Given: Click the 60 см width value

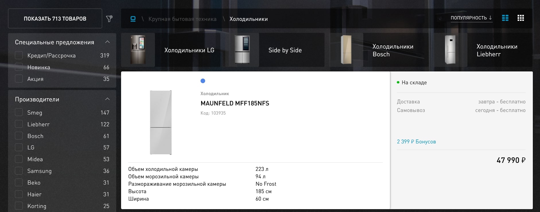Looking at the screenshot, I should point(262,199).
